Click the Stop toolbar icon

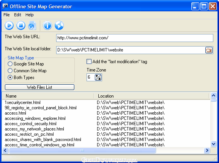click(21, 25)
